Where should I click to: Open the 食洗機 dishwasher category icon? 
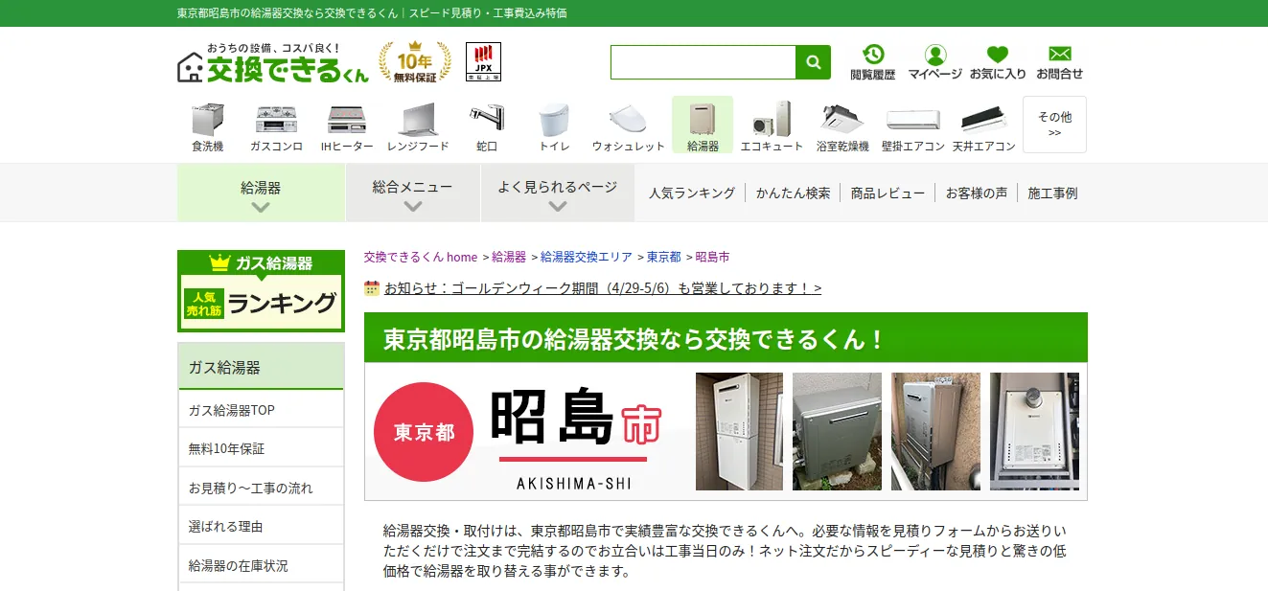pyautogui.click(x=207, y=125)
